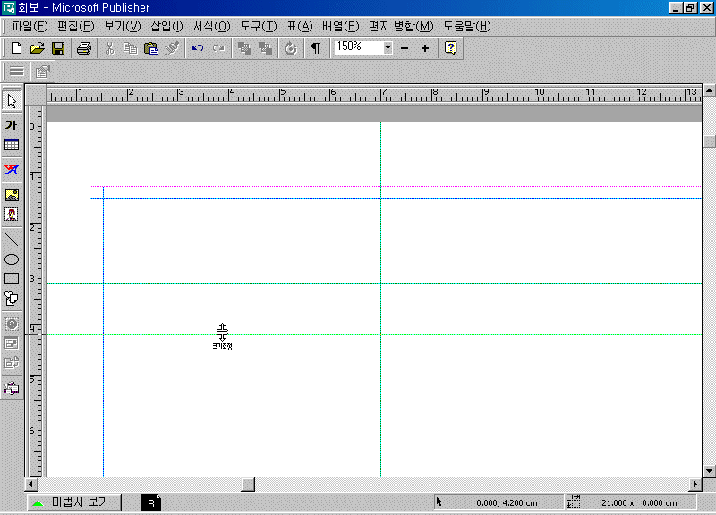This screenshot has width=716, height=515.
Task: Print using the printer icon
Action: coord(84,48)
